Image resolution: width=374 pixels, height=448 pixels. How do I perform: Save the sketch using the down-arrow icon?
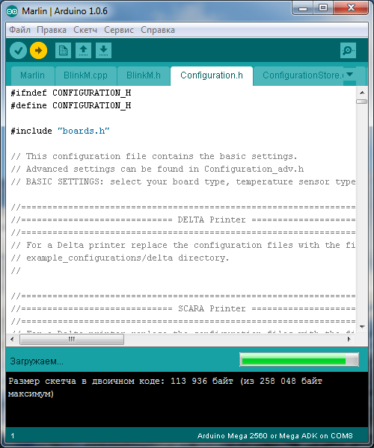103,51
